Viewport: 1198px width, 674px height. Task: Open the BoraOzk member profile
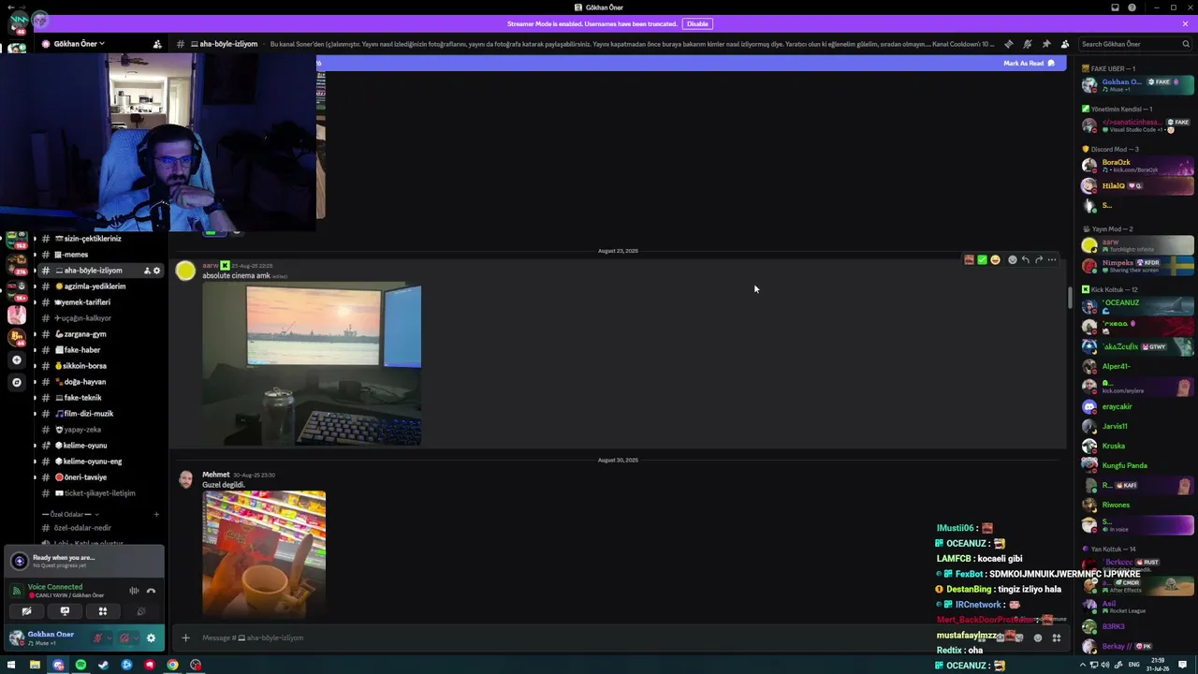(x=1137, y=166)
